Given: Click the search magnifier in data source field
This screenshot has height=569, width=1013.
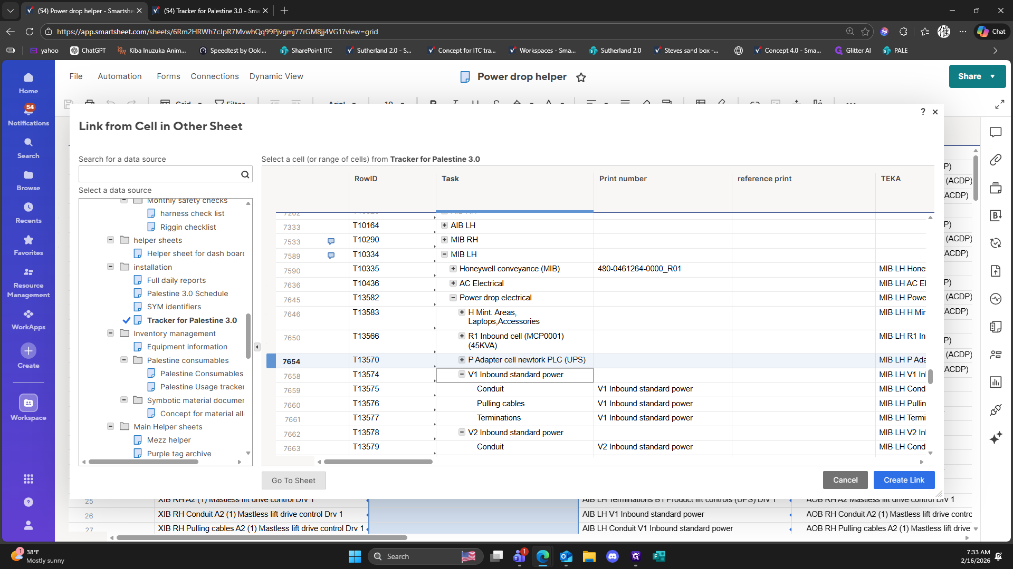Looking at the screenshot, I should tap(245, 174).
